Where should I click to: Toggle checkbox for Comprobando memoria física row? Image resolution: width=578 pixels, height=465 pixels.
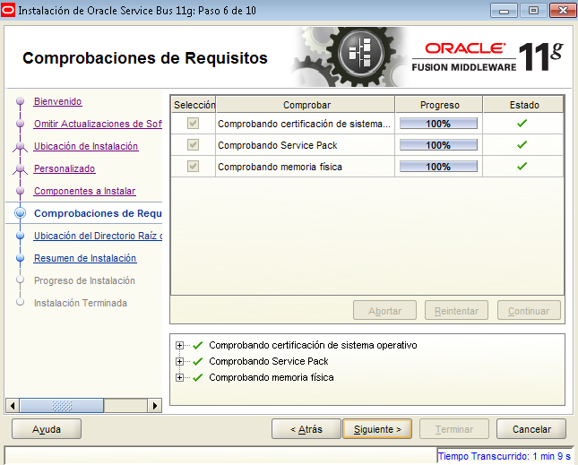pos(194,166)
